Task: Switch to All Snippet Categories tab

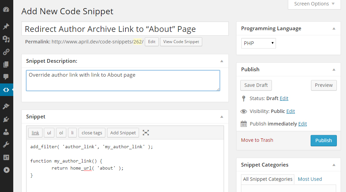Action: tap(268, 179)
